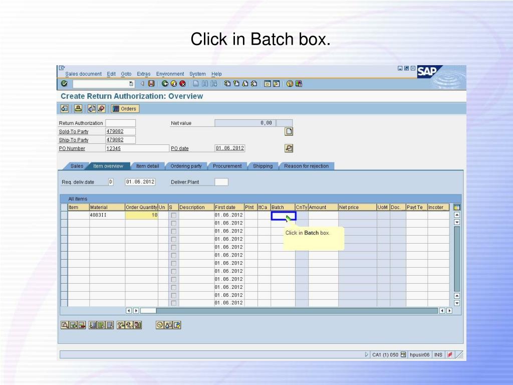This screenshot has width=513, height=385.
Task: Click the pencil notepad icon below table
Action: (x=177, y=325)
